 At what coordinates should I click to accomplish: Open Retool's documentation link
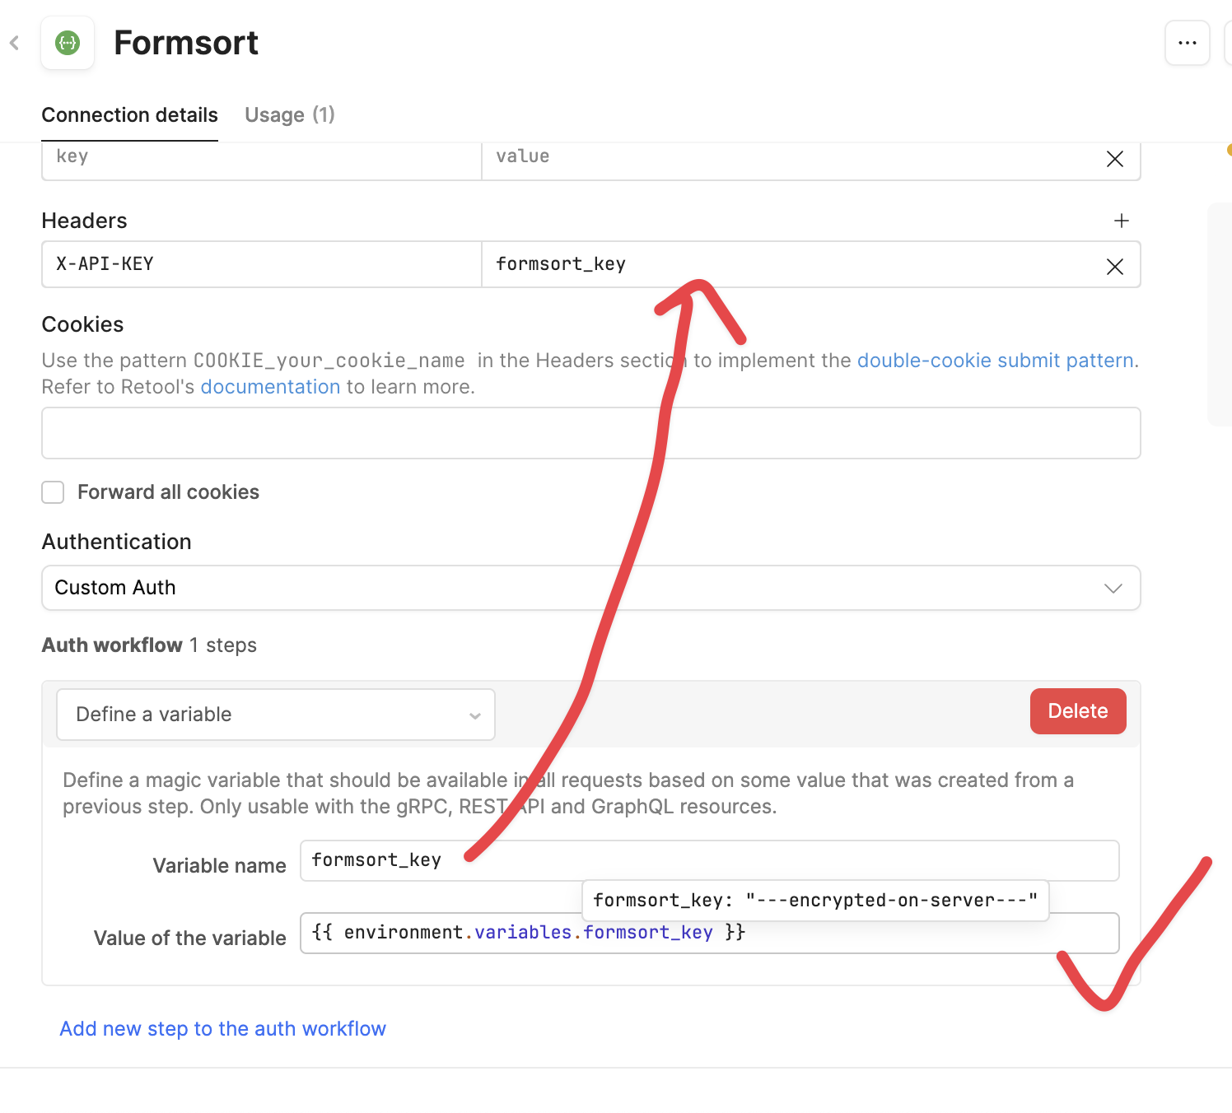(x=270, y=387)
